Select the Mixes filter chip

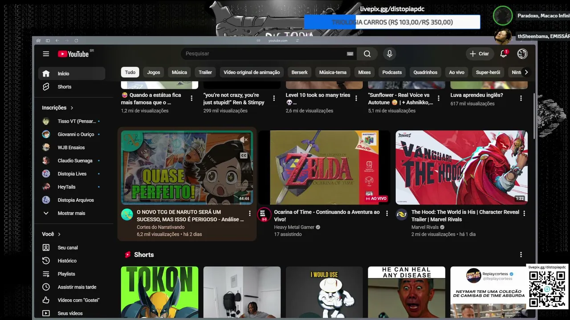[364, 72]
